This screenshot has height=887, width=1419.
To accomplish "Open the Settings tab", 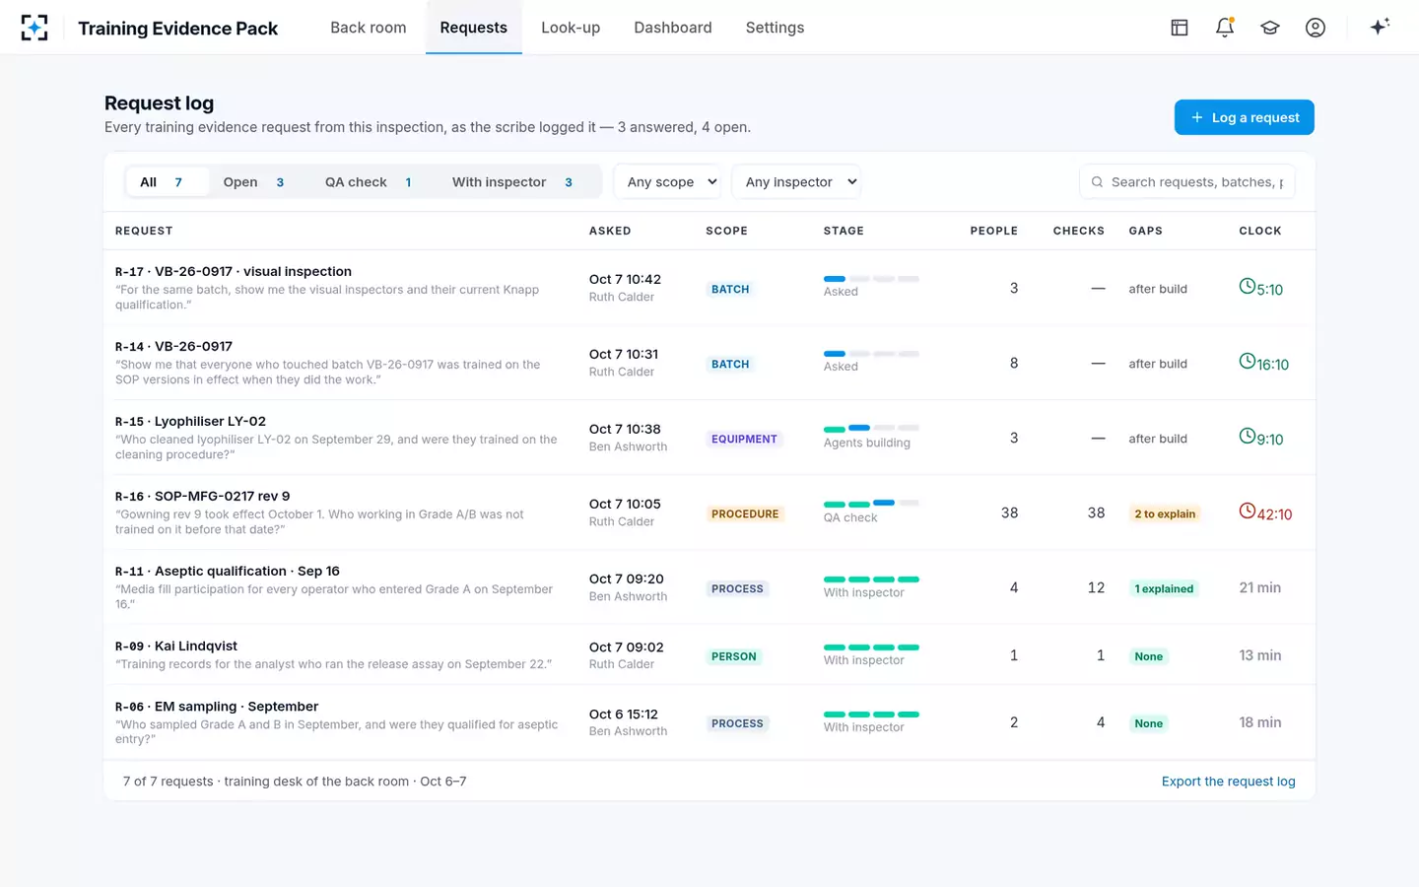I will tap(776, 28).
